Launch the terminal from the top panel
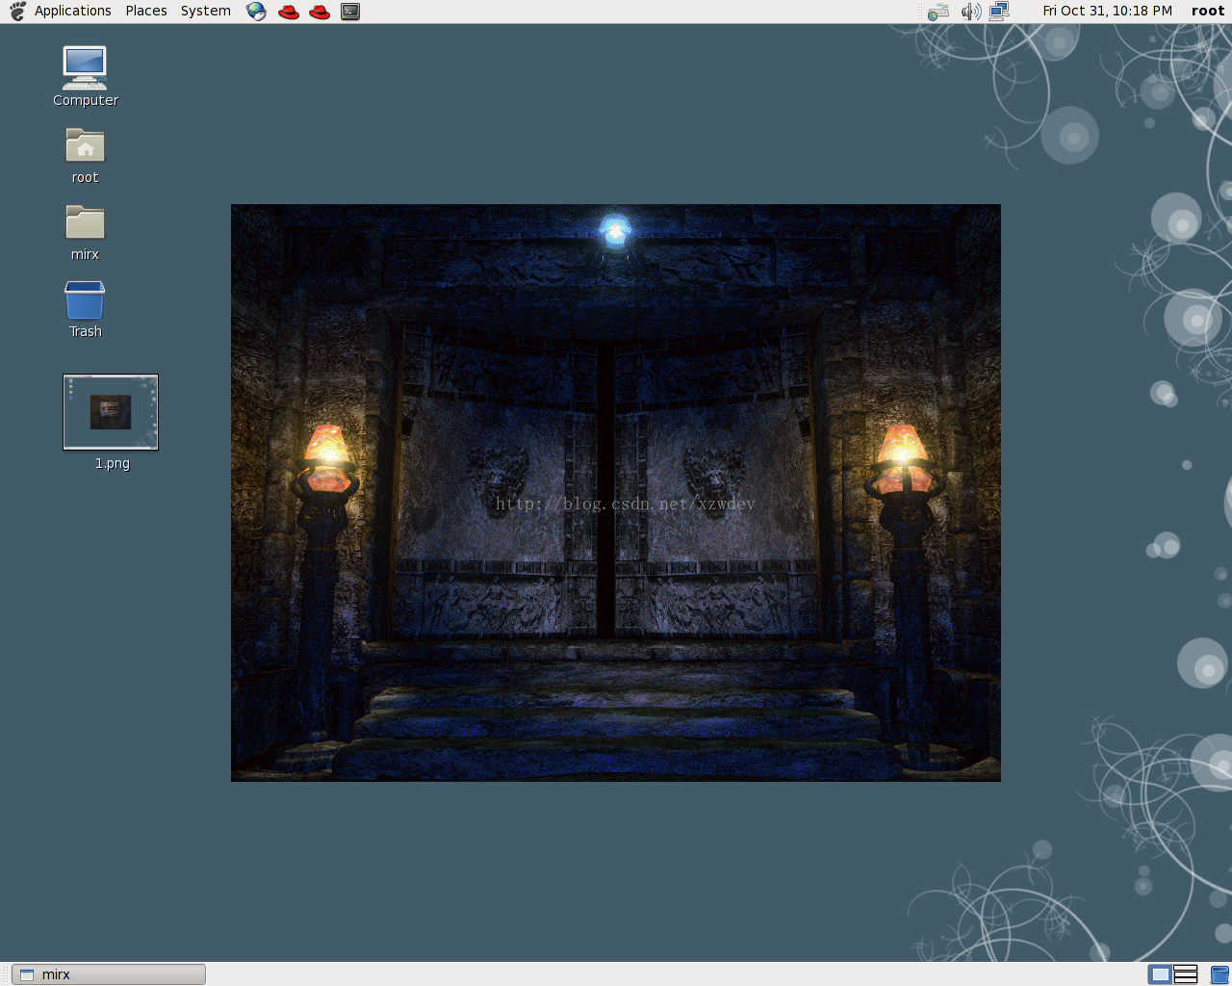Image resolution: width=1232 pixels, height=986 pixels. coord(350,12)
